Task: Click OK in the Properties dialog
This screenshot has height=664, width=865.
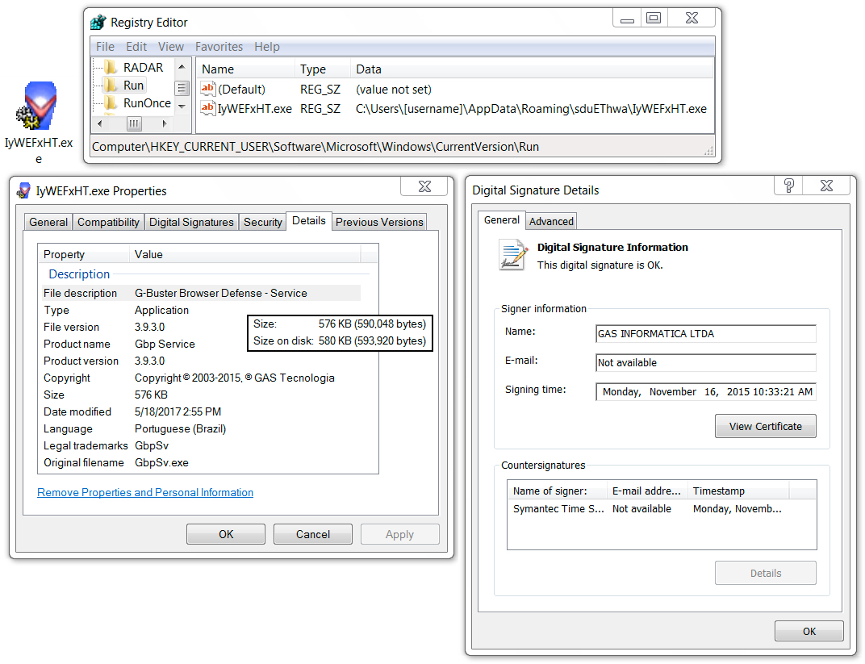Action: tap(226, 534)
